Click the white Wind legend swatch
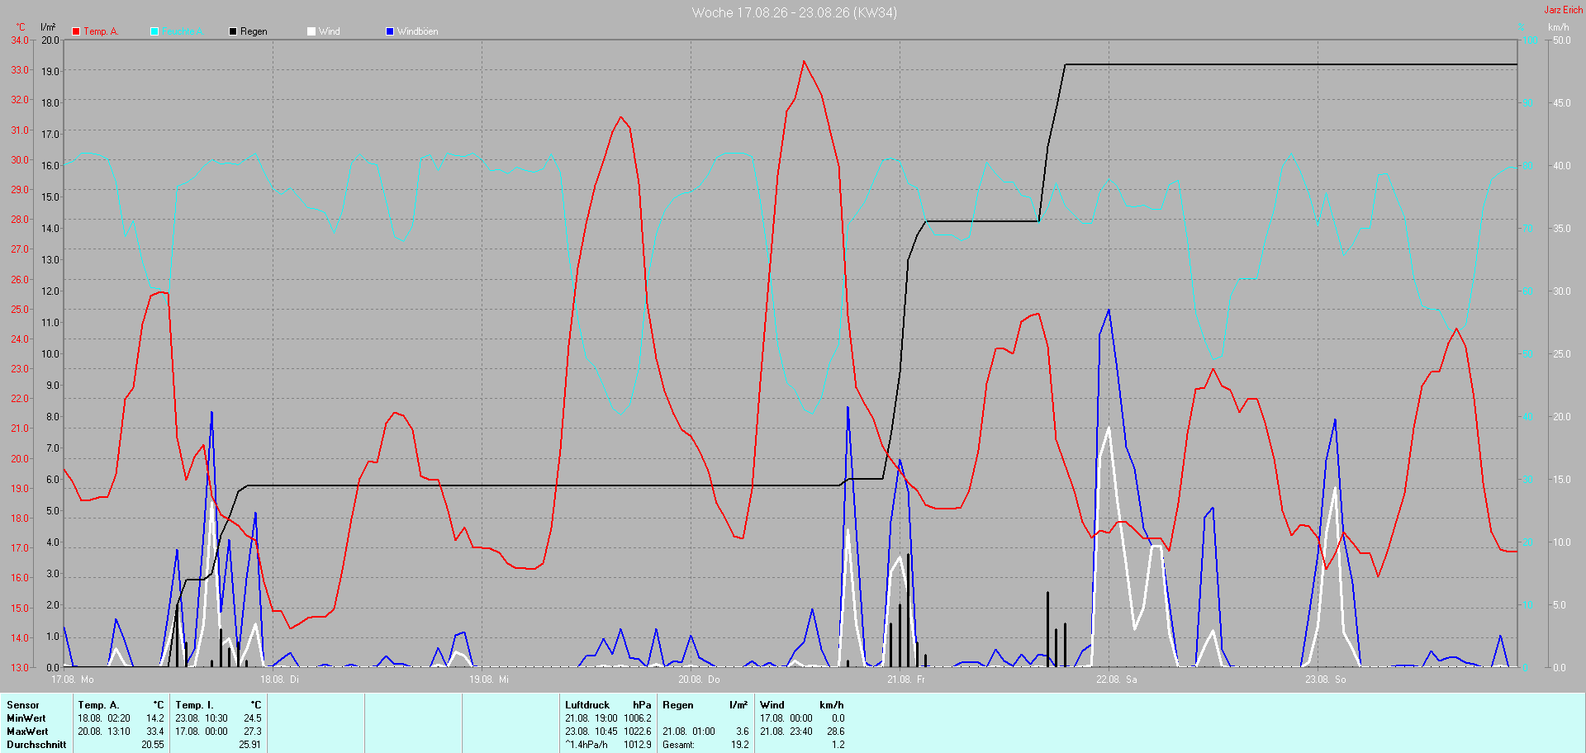Viewport: 1586px width, 753px height. (x=311, y=31)
